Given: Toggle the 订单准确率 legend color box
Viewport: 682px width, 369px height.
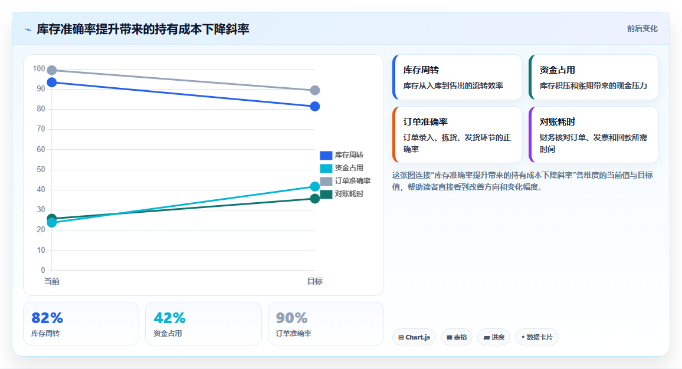Looking at the screenshot, I should click(326, 181).
